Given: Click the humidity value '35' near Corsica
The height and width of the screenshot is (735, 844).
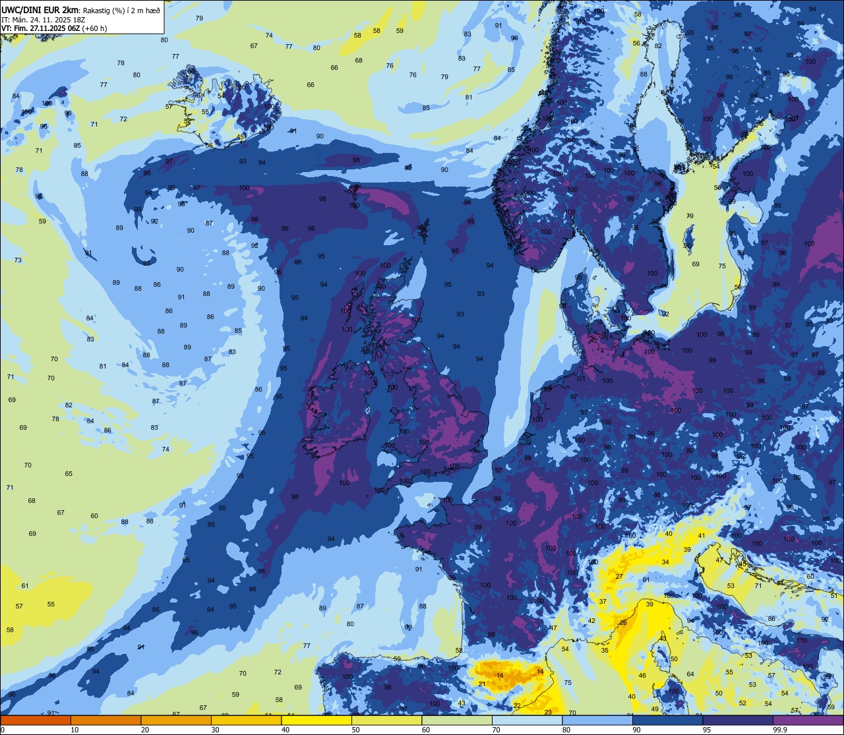Looking at the screenshot, I should click(x=605, y=651).
